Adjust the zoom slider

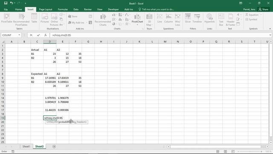point(250,151)
